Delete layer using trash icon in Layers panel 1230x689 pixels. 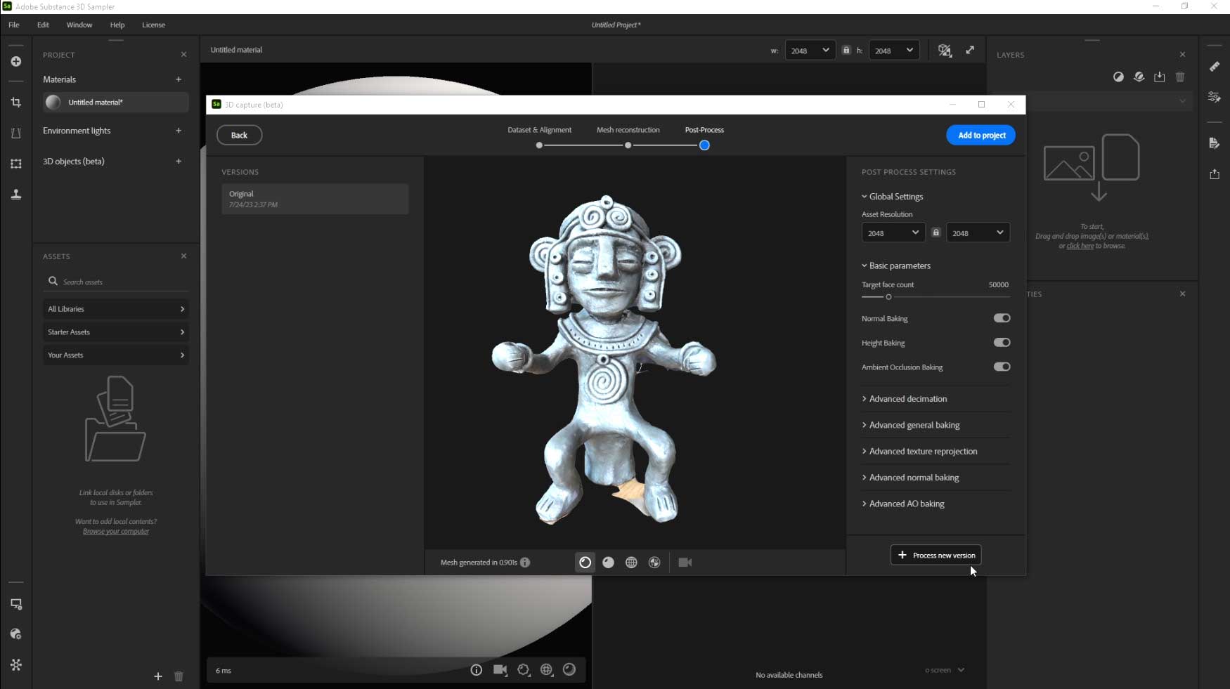coord(1180,77)
